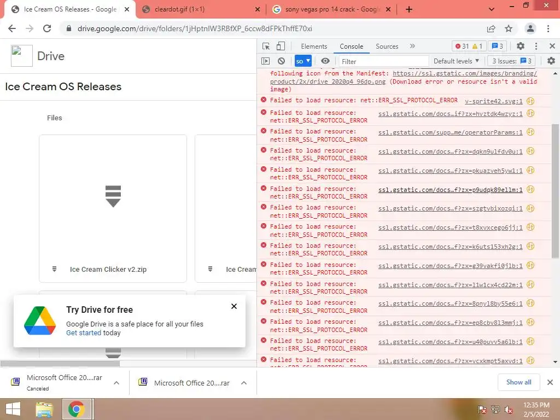Open the Windows Start menu
Screen dimensions: 560x420
pos(13,409)
